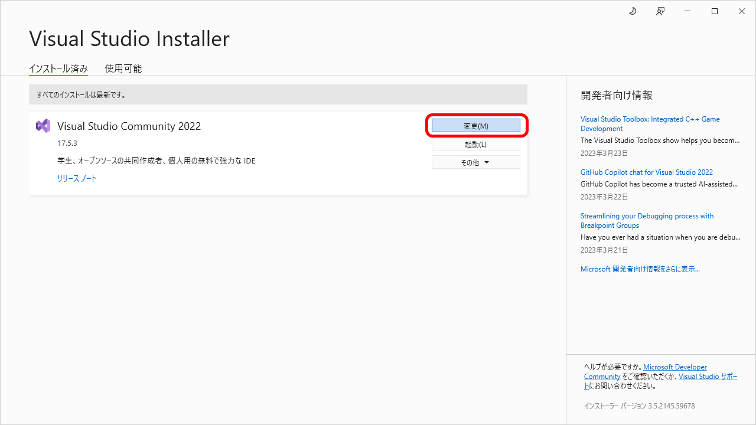The image size is (756, 425).
Task: Open the Microsoft Developer Community link
Action: tap(674, 367)
